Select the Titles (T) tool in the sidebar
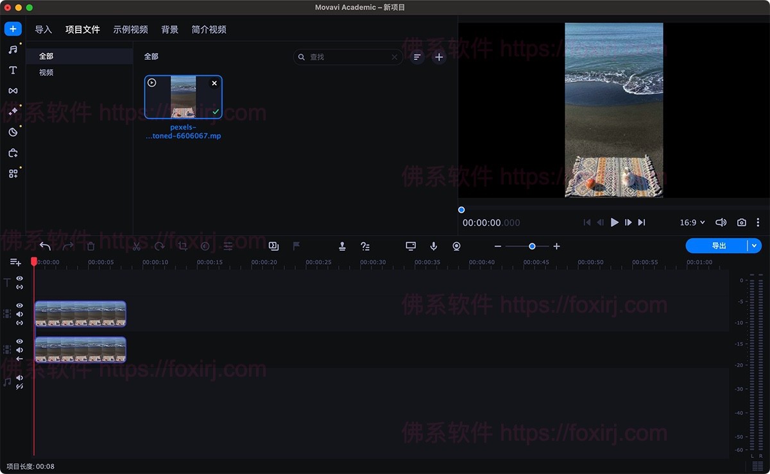Screen dimensions: 770x474 pos(12,70)
